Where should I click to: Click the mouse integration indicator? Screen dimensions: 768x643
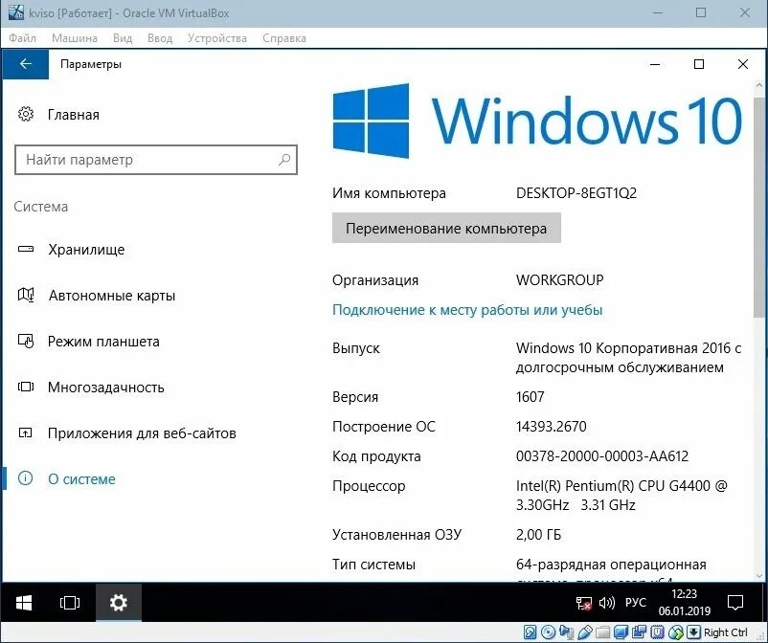tap(675, 632)
